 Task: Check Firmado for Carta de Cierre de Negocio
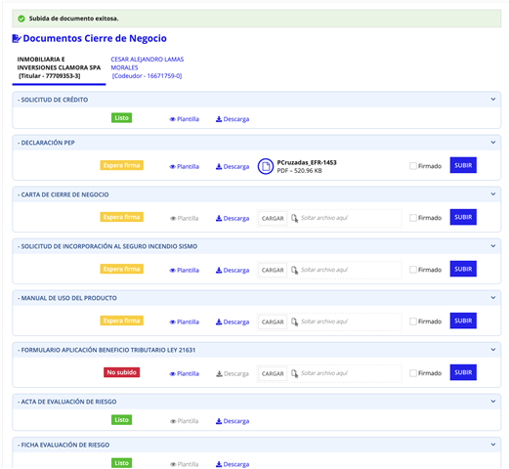pyautogui.click(x=413, y=218)
